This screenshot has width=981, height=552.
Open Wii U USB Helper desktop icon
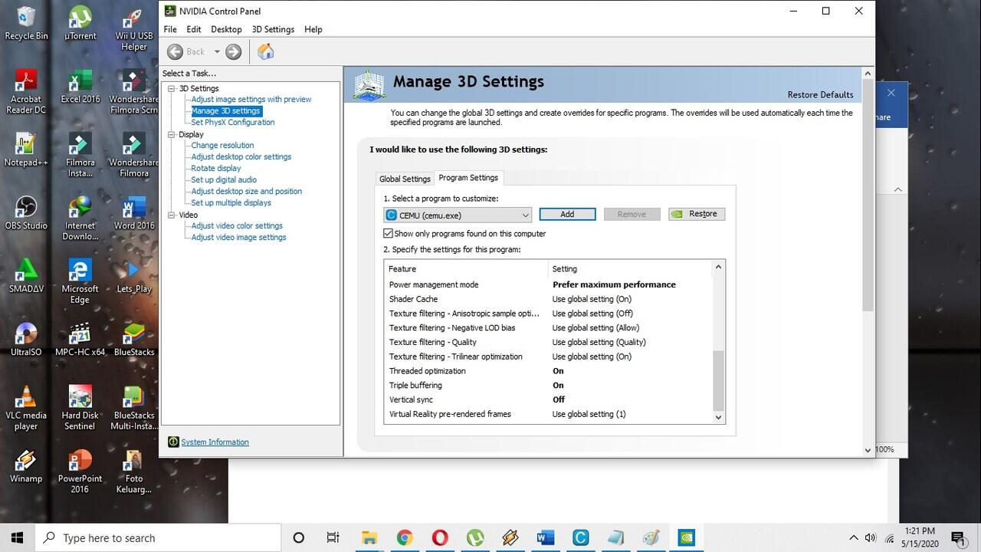point(133,28)
